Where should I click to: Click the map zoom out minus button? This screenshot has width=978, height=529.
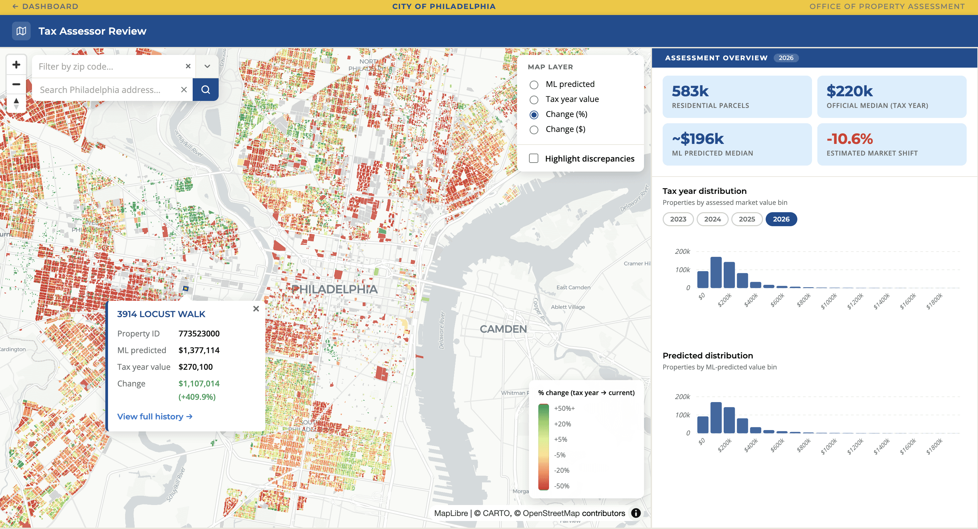pos(16,84)
